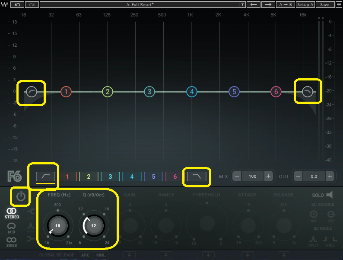Load the previous preset with the left arrow

(254, 4)
